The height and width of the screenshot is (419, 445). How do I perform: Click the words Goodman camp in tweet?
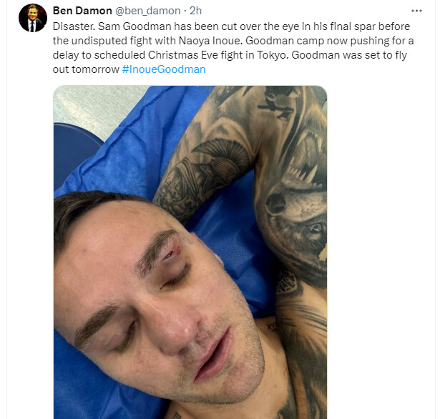click(285, 41)
